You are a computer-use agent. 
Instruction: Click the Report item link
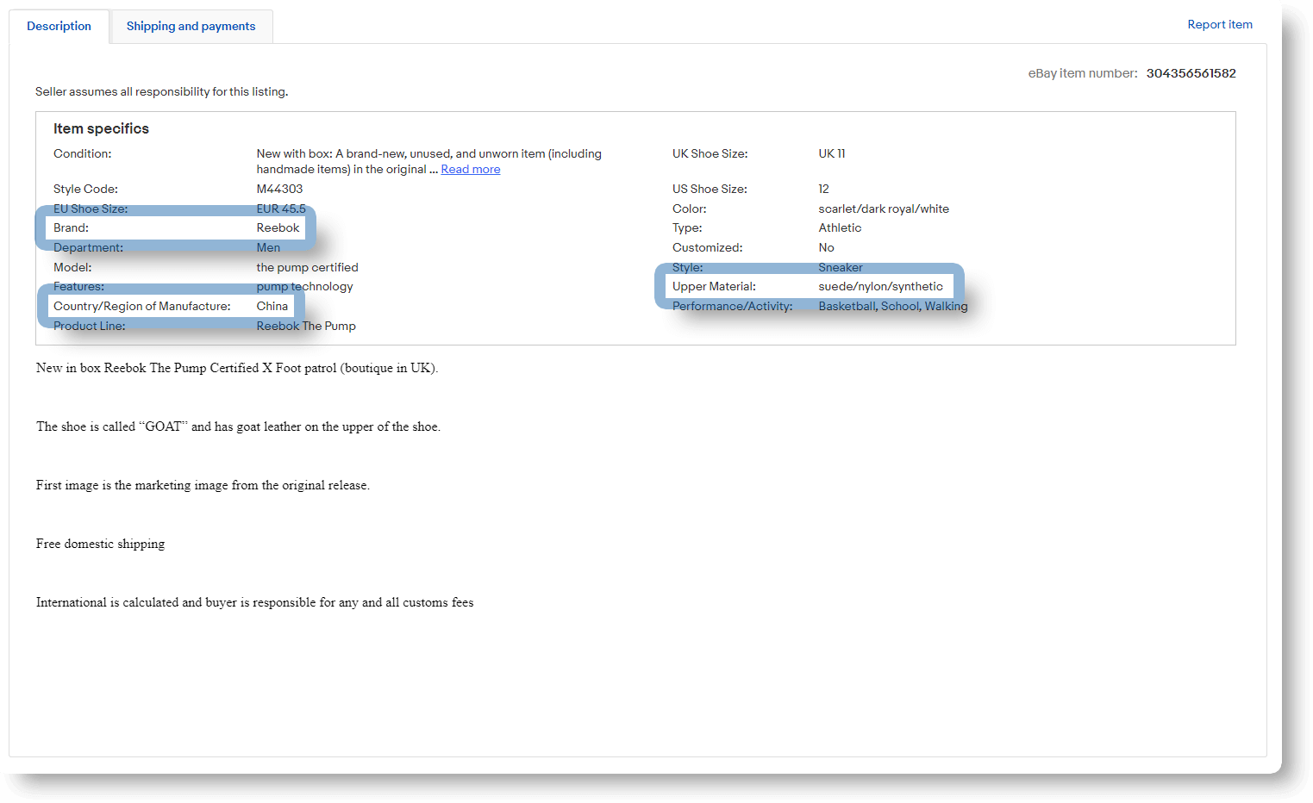pyautogui.click(x=1220, y=24)
